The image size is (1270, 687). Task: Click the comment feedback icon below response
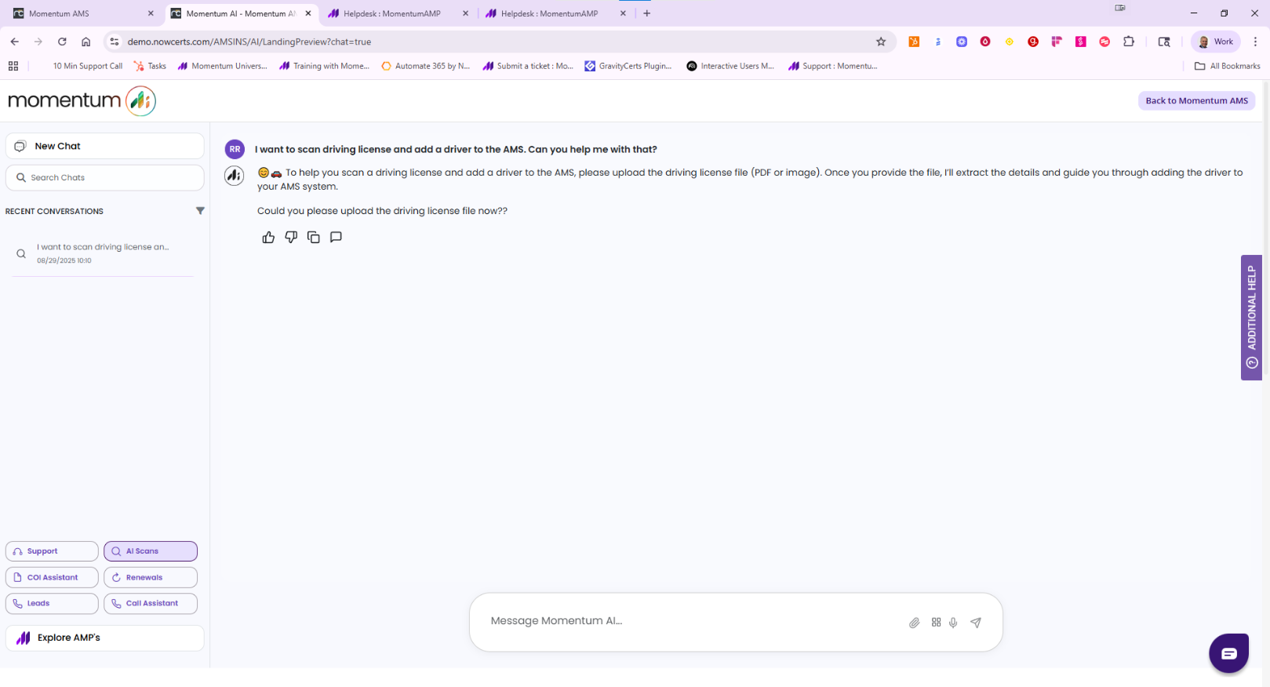click(x=336, y=237)
